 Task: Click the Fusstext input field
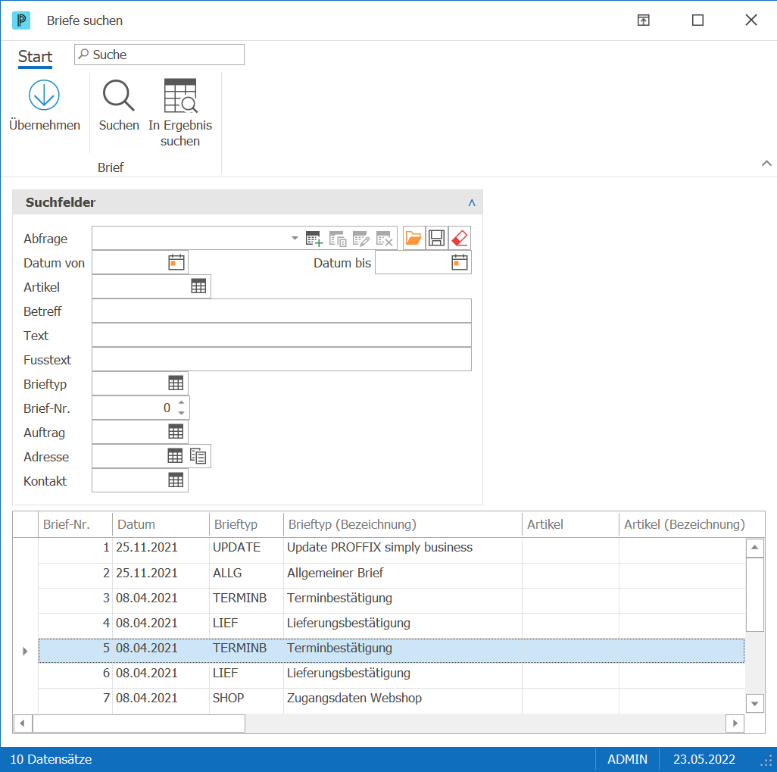tap(282, 359)
